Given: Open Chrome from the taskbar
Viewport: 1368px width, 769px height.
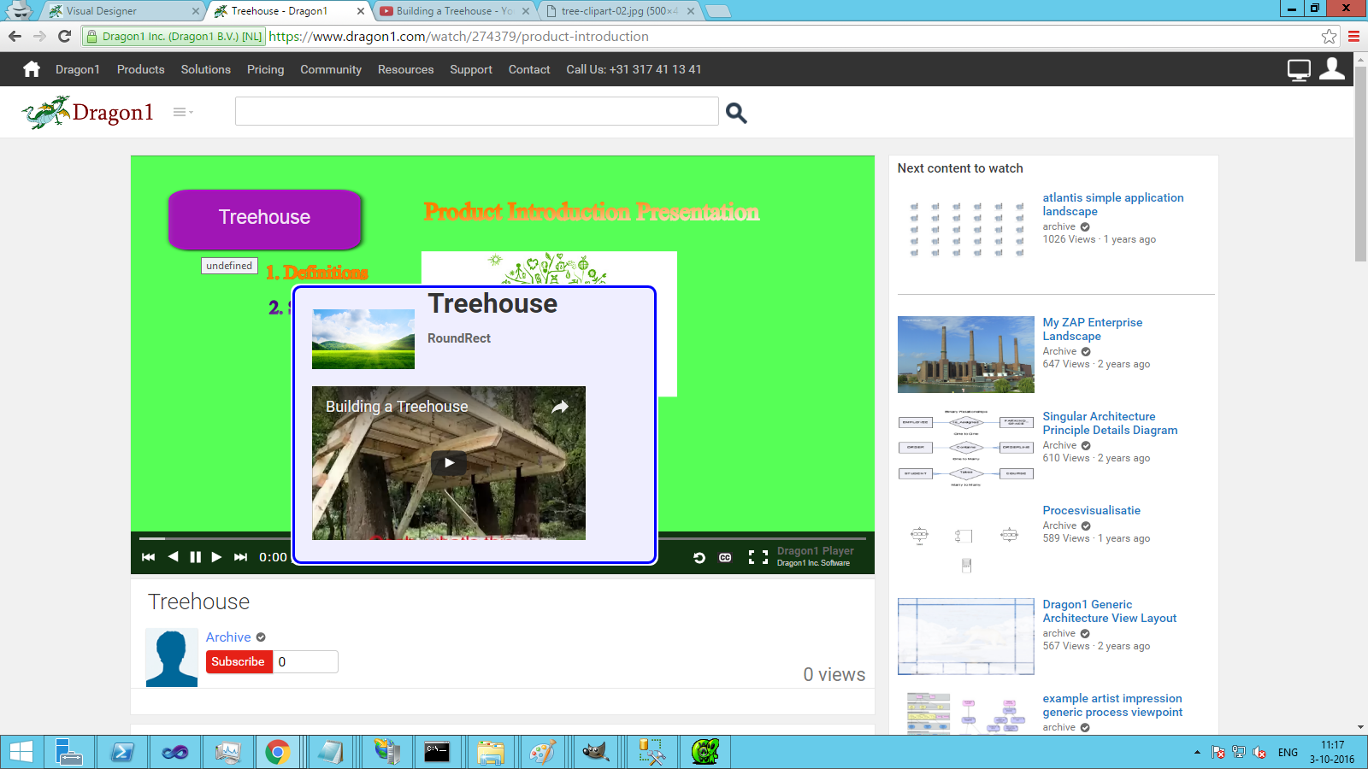Looking at the screenshot, I should pos(277,752).
